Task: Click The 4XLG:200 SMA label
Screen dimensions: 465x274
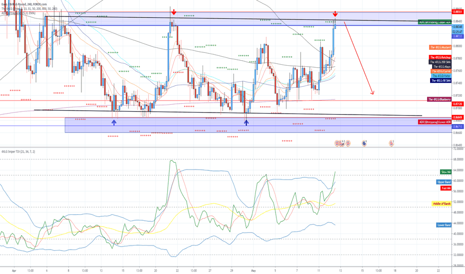Action: 440,62
